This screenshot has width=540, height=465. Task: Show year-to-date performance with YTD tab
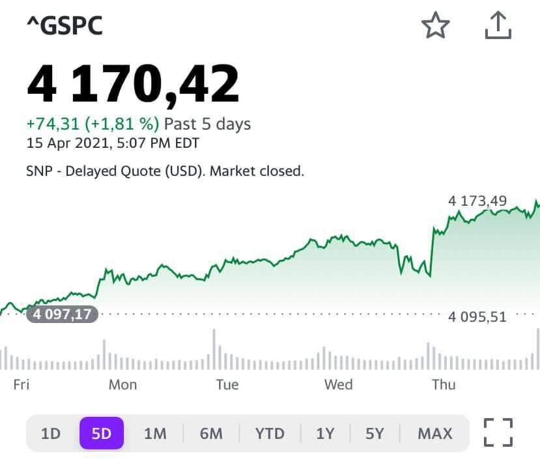[x=269, y=432]
